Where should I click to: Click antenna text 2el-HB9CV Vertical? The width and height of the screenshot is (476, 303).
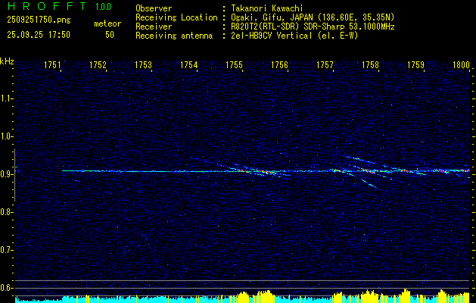[x=271, y=36]
